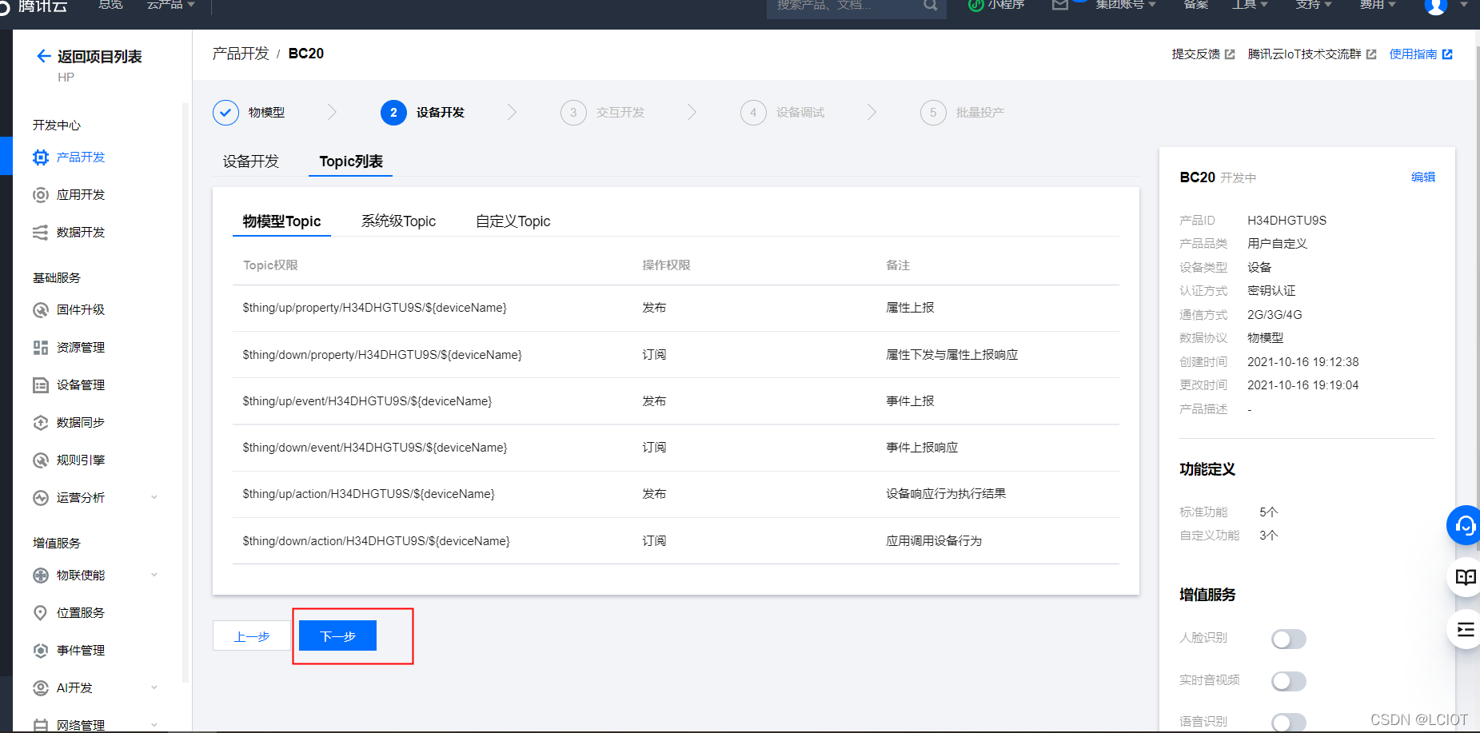
Task: Click step 3 交互开发 circle
Action: tap(573, 113)
